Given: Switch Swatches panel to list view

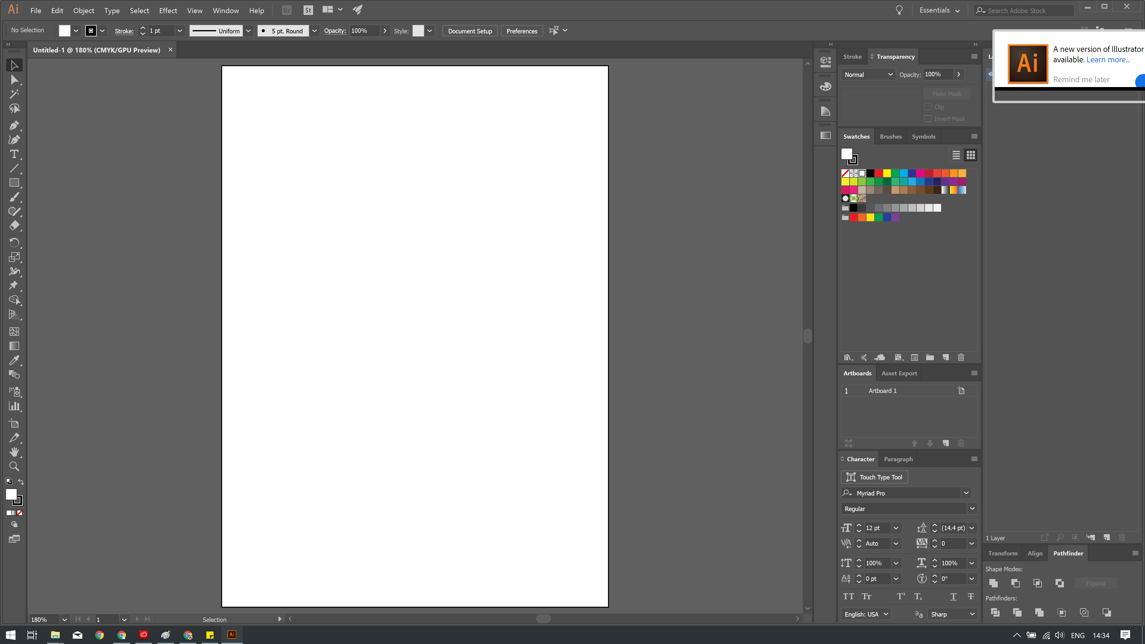Looking at the screenshot, I should tap(956, 155).
